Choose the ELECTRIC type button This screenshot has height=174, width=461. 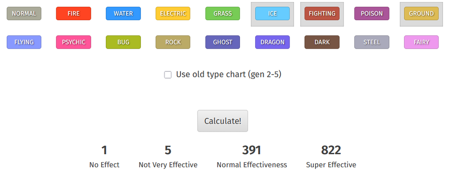[173, 13]
